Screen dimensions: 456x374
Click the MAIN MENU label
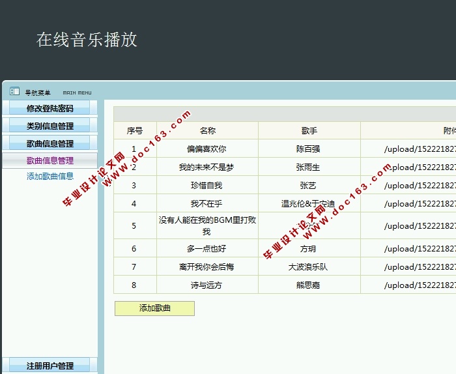tap(77, 93)
